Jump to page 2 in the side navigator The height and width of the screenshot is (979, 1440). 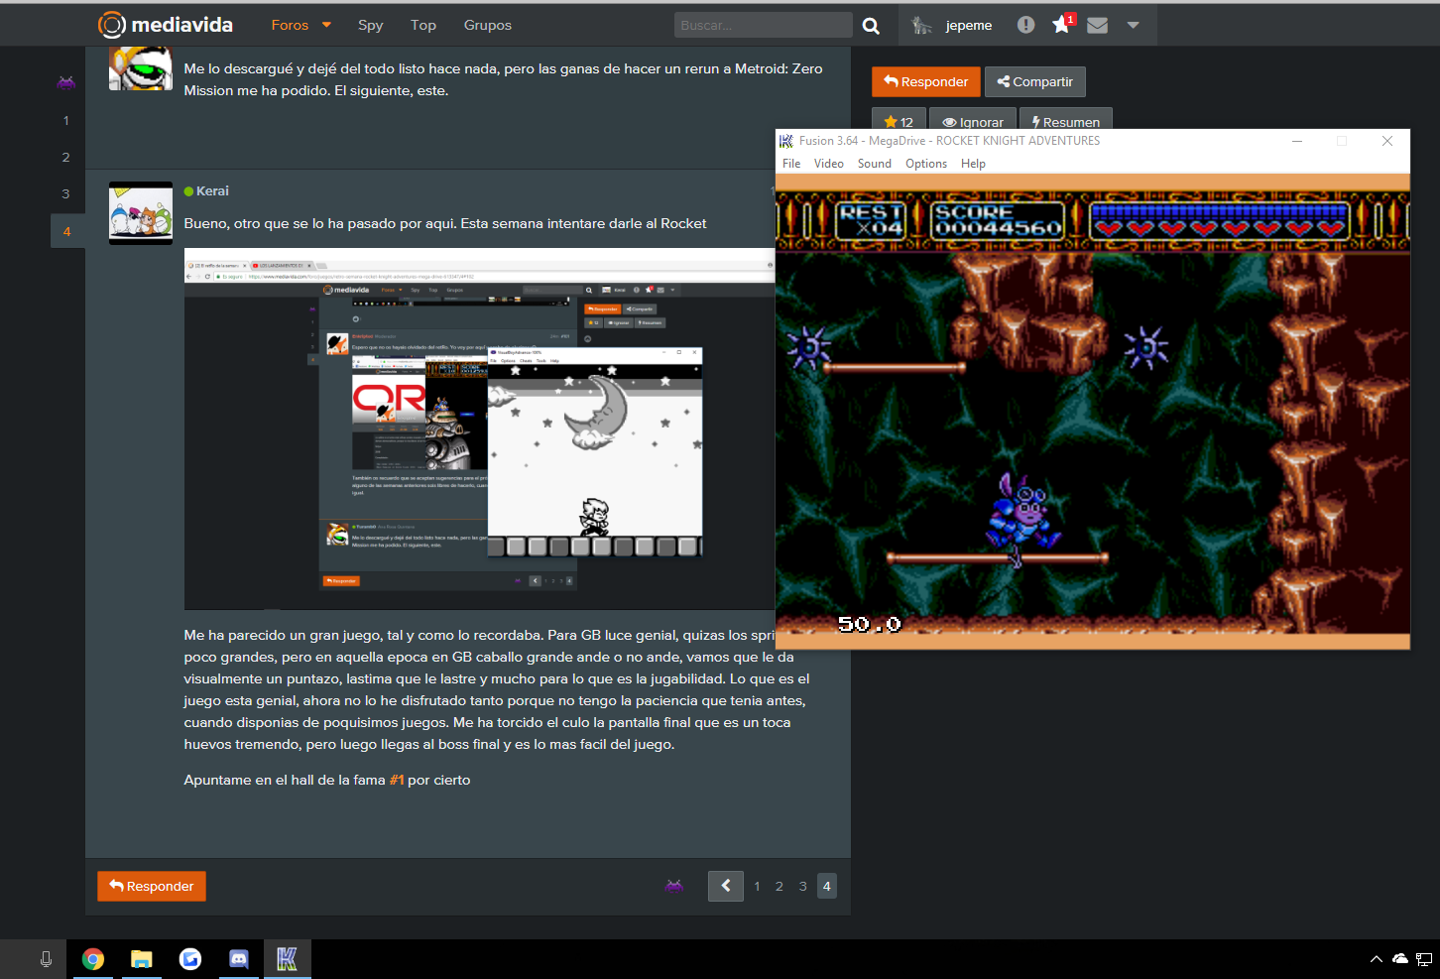[66, 157]
